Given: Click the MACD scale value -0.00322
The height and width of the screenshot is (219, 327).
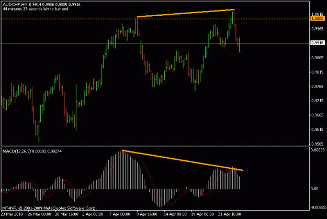Looking at the screenshot, I should (x=318, y=207).
